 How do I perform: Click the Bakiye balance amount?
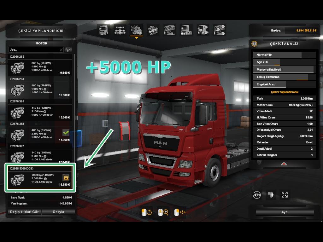coord(306,31)
